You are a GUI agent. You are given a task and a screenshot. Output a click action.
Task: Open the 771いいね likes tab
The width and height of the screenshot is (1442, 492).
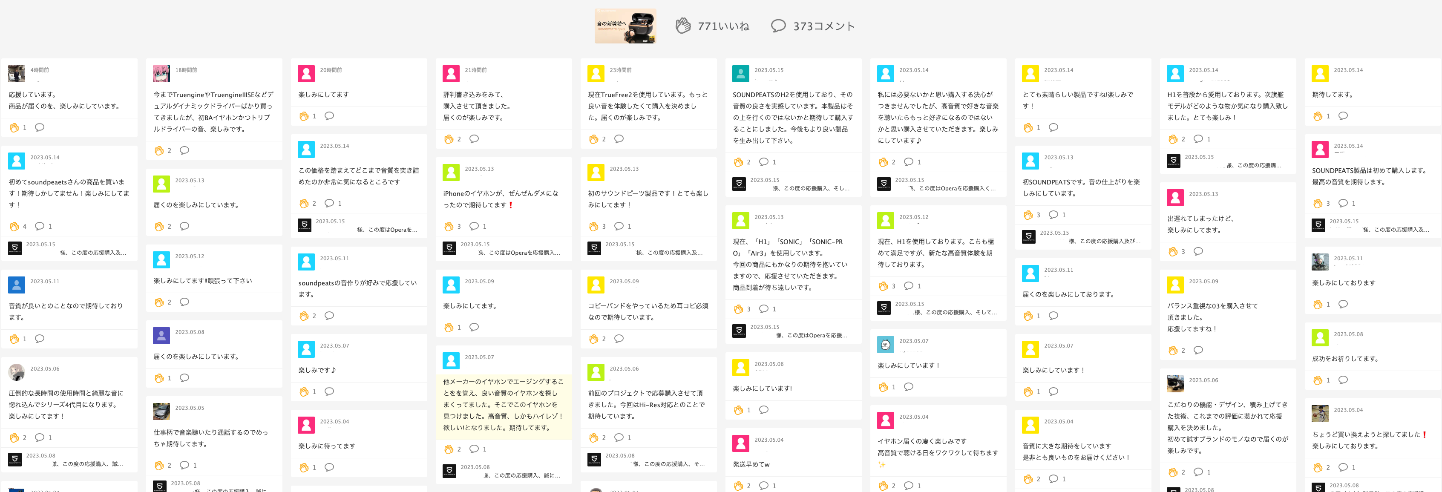[x=722, y=26]
